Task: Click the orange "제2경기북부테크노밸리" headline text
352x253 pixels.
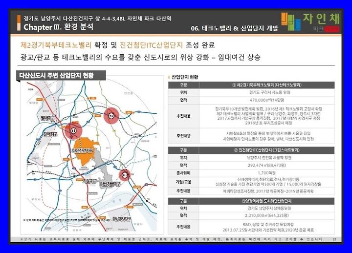Action: pos(56,45)
